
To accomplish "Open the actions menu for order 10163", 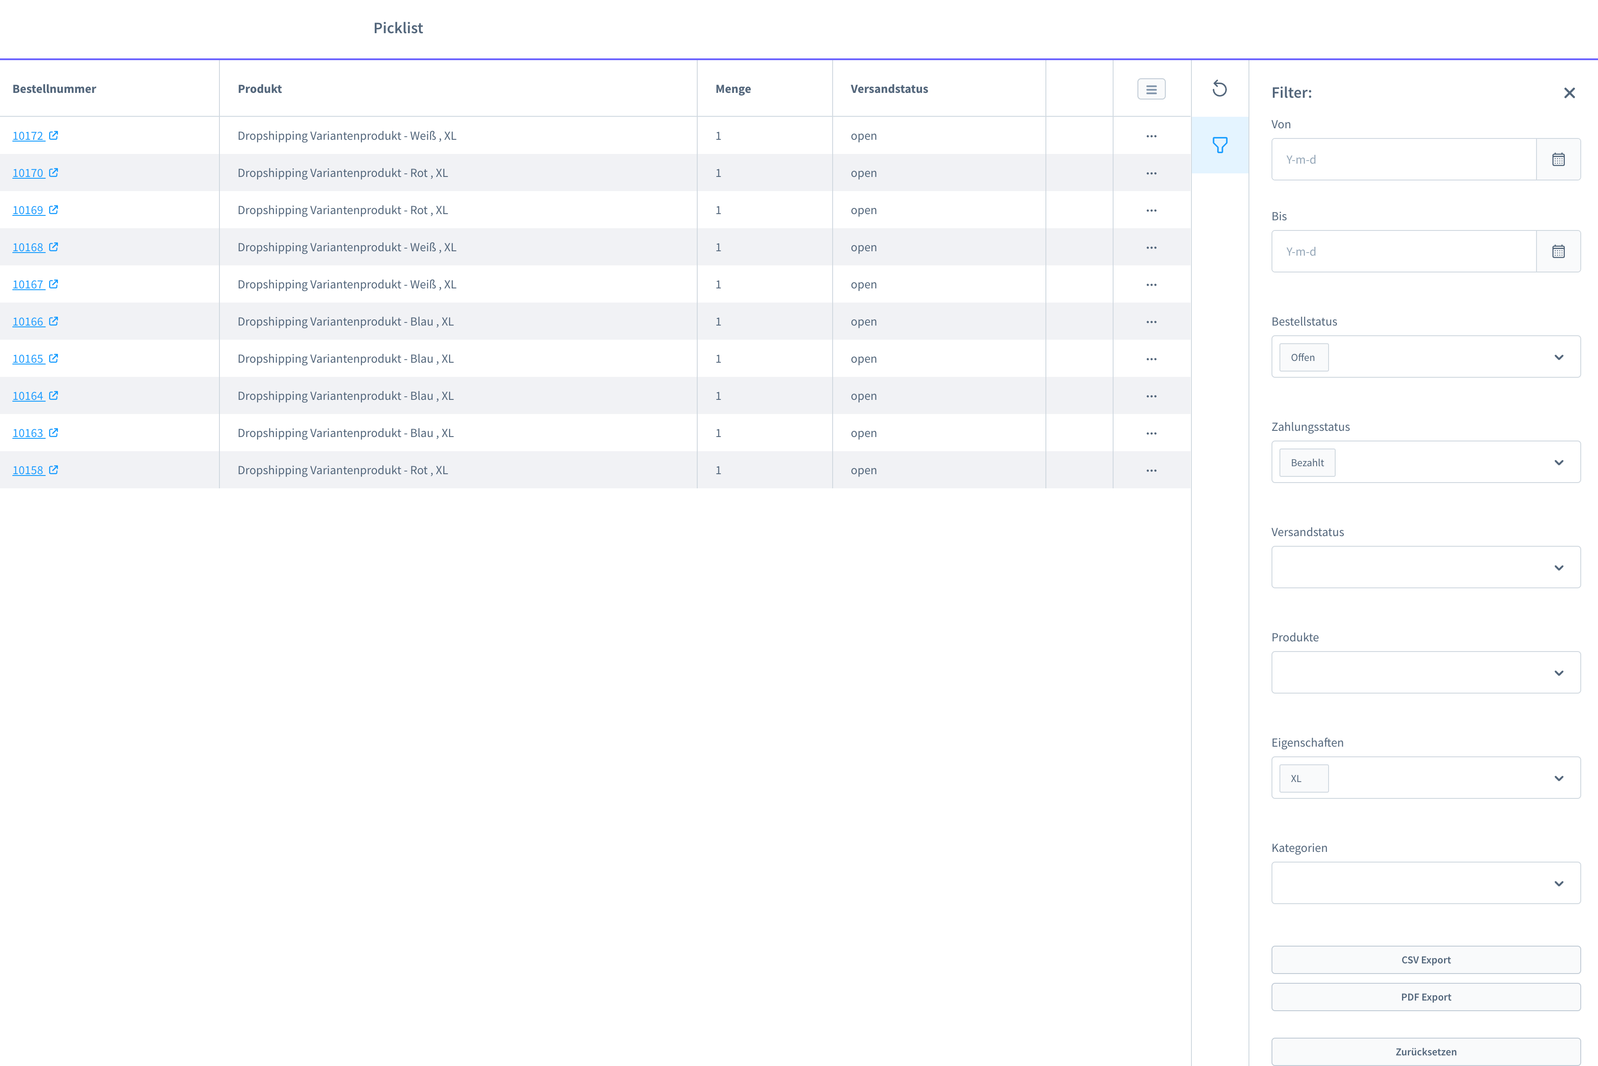I will tap(1151, 433).
